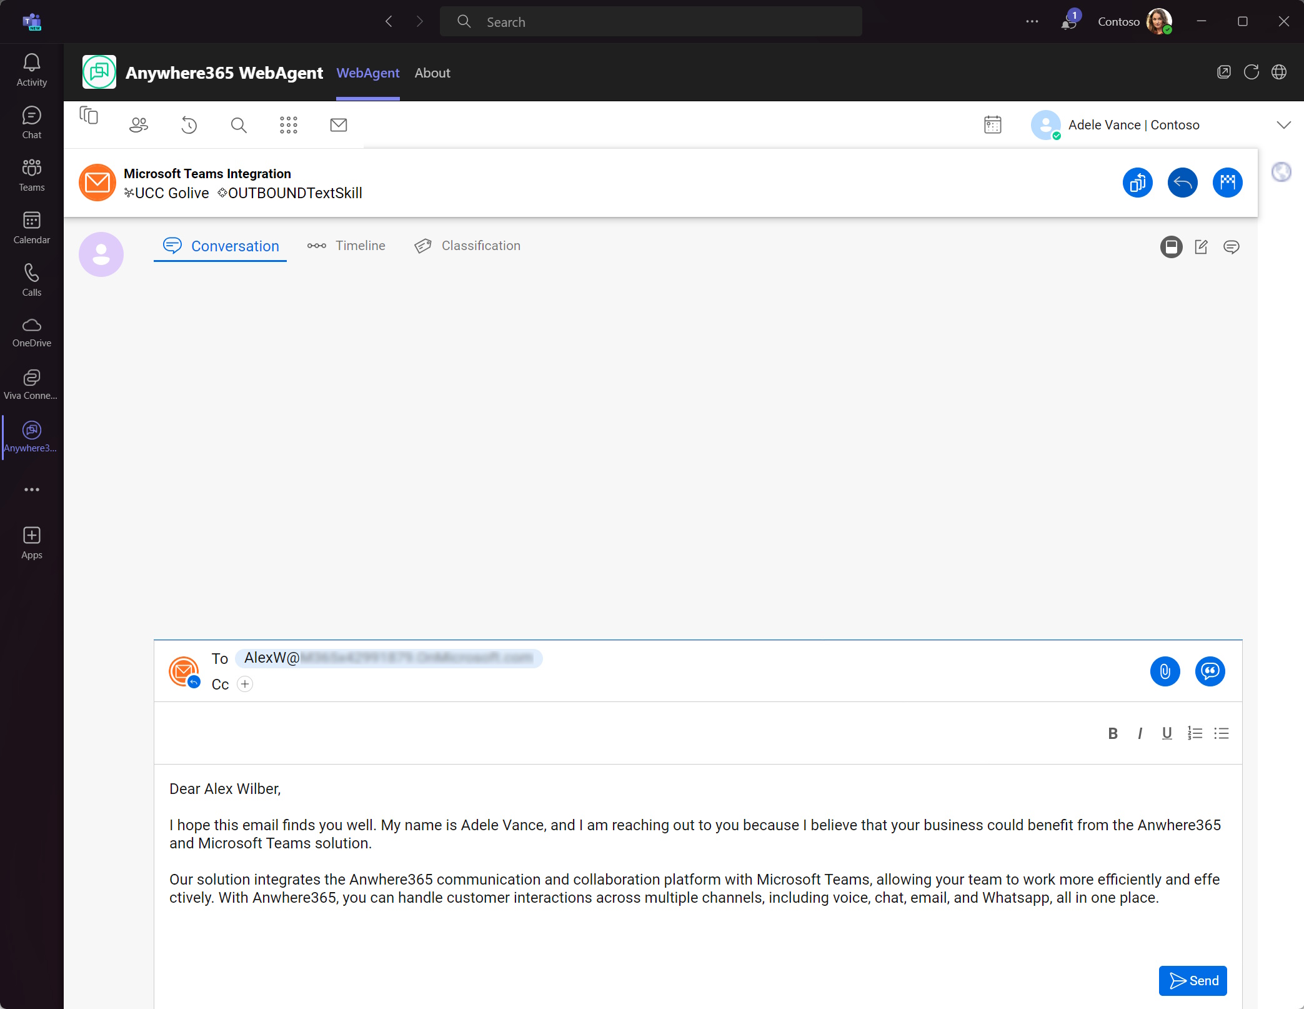Open the contacts people icon in toolbar
Image resolution: width=1304 pixels, height=1009 pixels.
(x=139, y=125)
